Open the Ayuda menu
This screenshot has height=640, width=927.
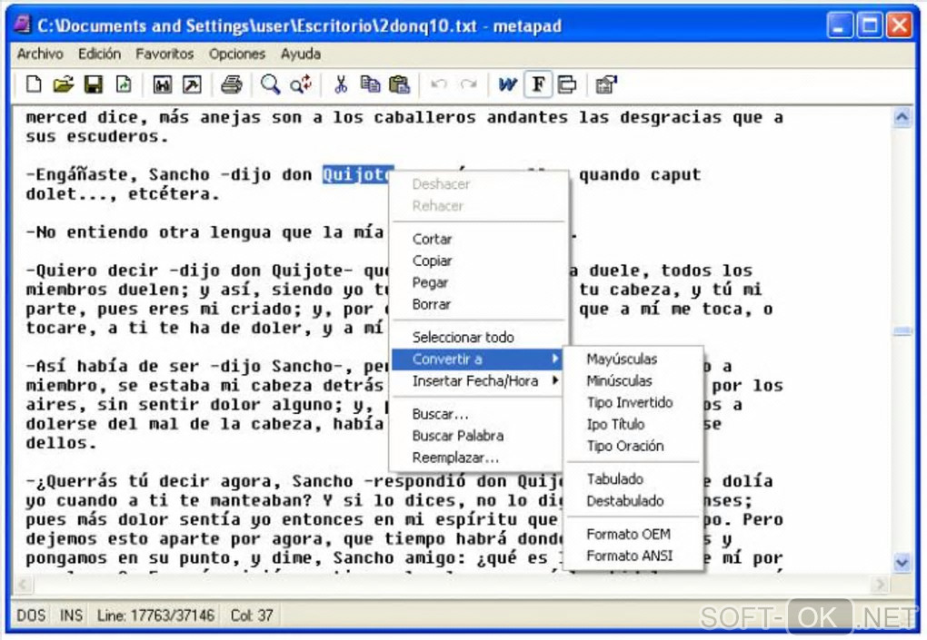[x=300, y=54]
